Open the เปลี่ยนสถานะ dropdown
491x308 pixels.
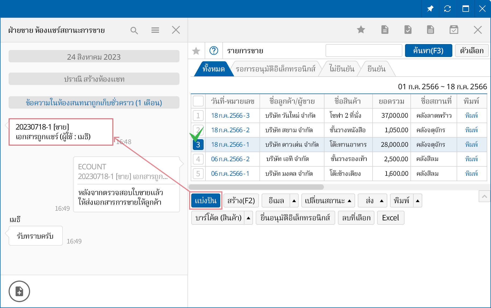(x=328, y=201)
